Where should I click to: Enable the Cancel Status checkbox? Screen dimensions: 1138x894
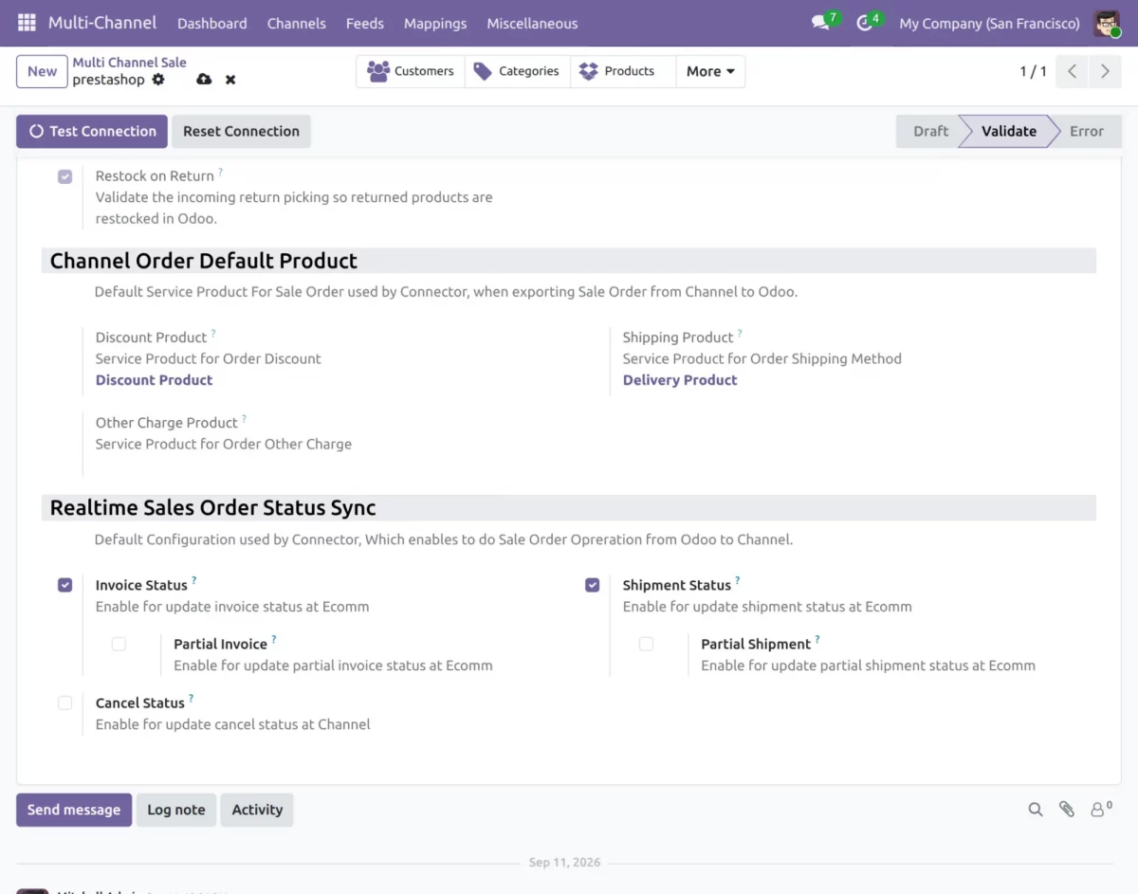[x=64, y=702]
